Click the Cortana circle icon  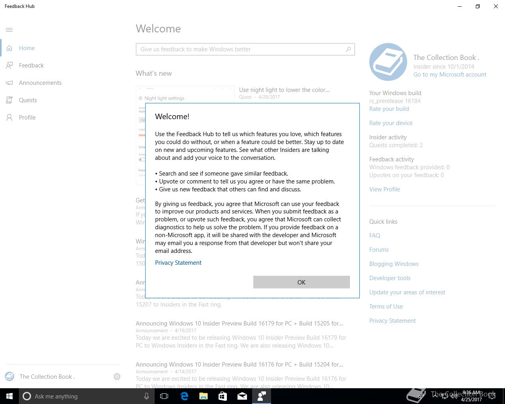(27, 396)
